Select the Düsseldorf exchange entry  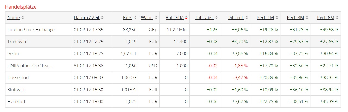pyautogui.click(x=18, y=77)
